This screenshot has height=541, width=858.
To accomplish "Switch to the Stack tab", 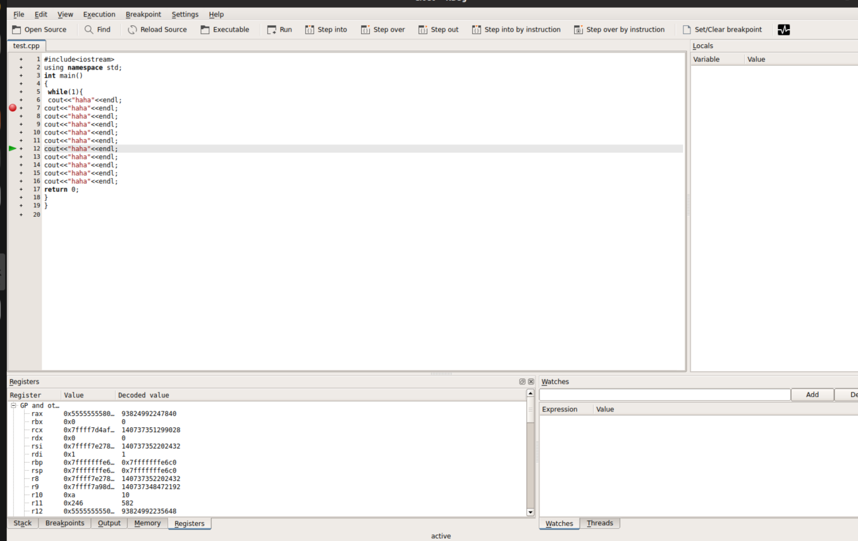I will click(x=23, y=523).
